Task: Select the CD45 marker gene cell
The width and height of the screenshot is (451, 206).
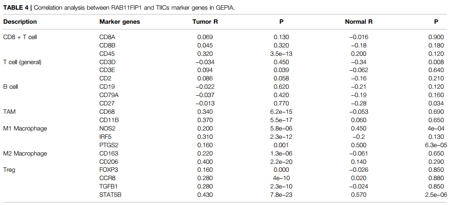Action: pos(107,54)
